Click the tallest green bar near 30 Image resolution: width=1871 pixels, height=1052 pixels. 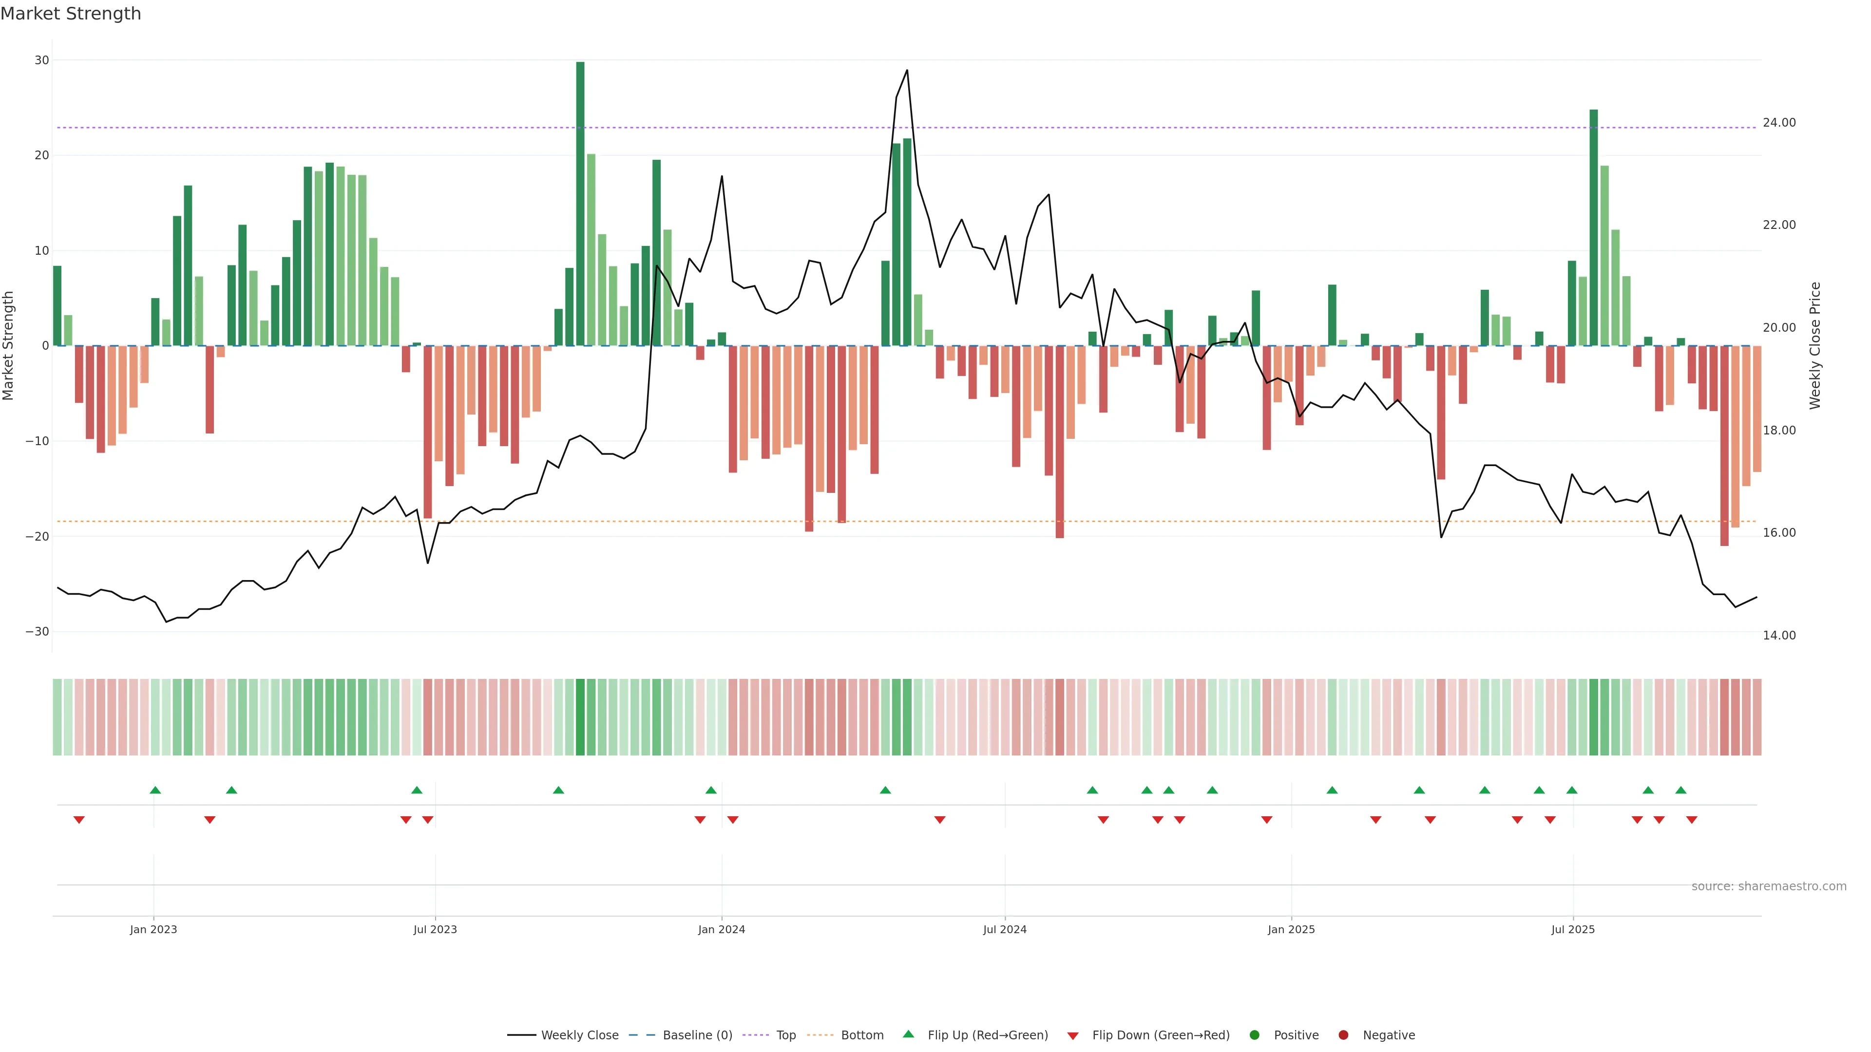[x=580, y=203]
